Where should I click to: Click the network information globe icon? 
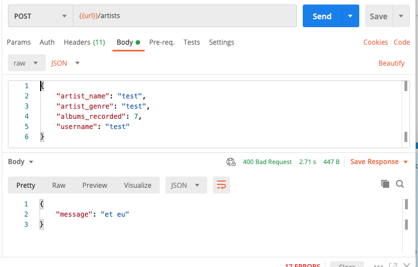[230, 162]
